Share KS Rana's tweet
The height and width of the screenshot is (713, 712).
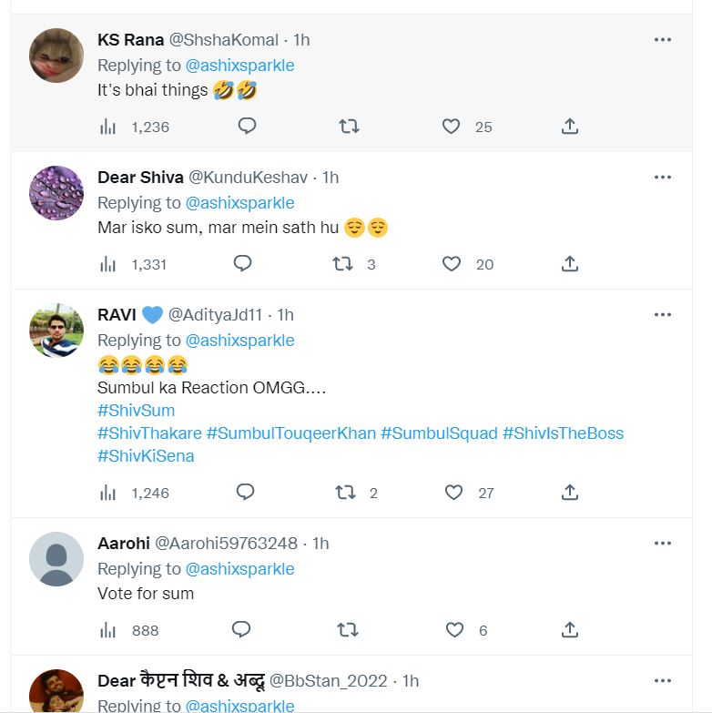tap(570, 127)
